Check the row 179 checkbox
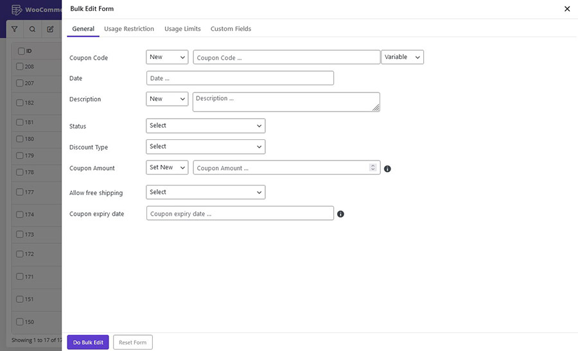This screenshot has height=351, width=578. pos(19,155)
